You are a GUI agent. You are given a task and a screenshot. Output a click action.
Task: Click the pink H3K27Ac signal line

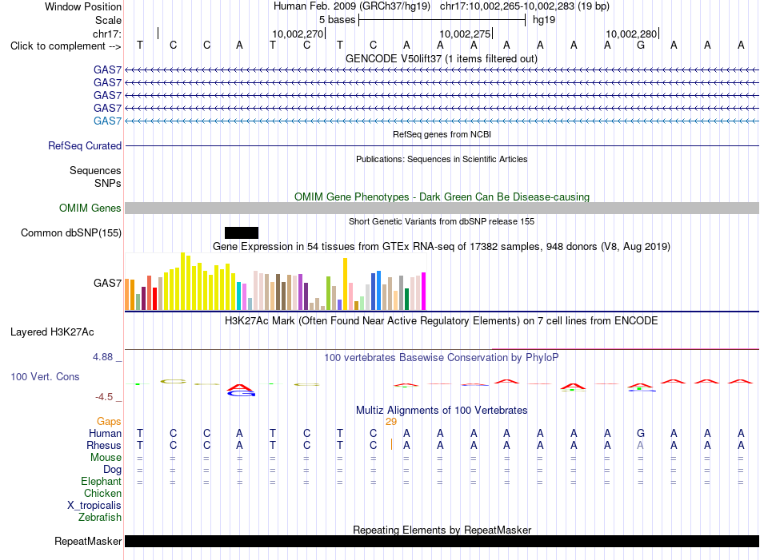pyautogui.click(x=626, y=348)
